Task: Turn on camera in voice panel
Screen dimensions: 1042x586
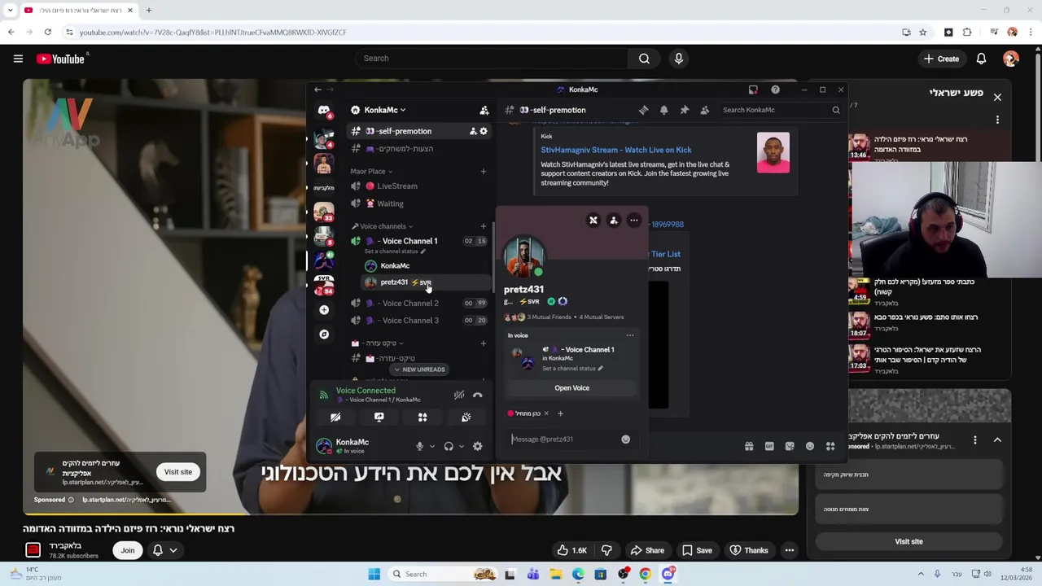Action: (x=335, y=417)
